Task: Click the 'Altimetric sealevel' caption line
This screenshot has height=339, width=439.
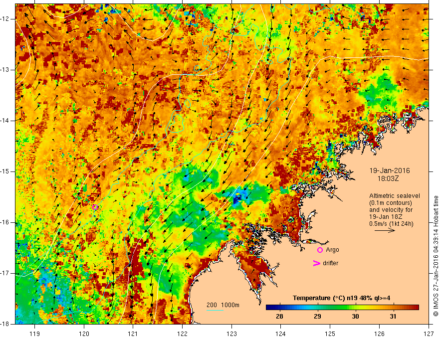Action: (395, 196)
